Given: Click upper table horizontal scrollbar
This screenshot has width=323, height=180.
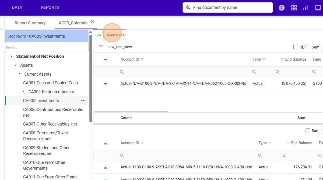Looking at the screenshot, I should coord(131,112).
